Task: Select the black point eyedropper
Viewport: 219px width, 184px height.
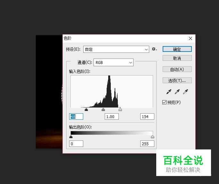Action: (x=169, y=92)
